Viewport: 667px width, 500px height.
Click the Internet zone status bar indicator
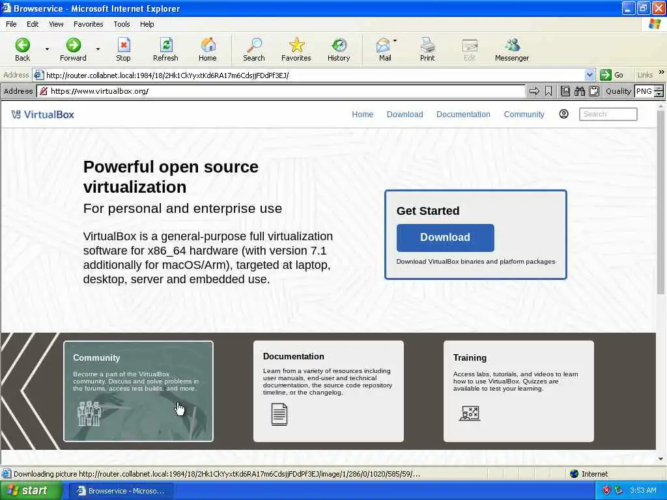(x=589, y=474)
